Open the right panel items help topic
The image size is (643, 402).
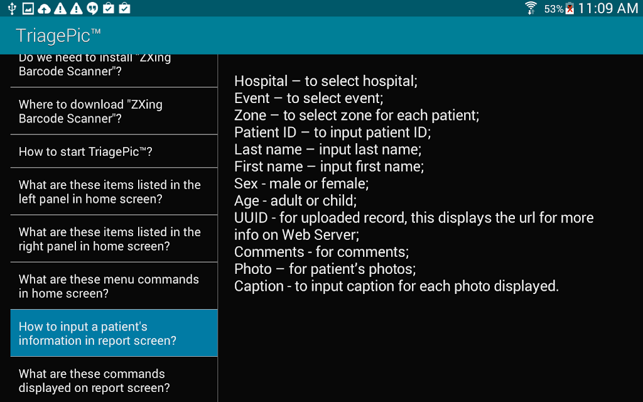[x=114, y=239]
